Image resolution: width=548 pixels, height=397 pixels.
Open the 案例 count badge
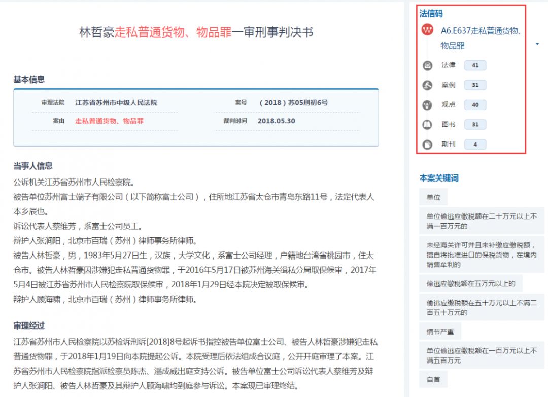[x=475, y=85]
